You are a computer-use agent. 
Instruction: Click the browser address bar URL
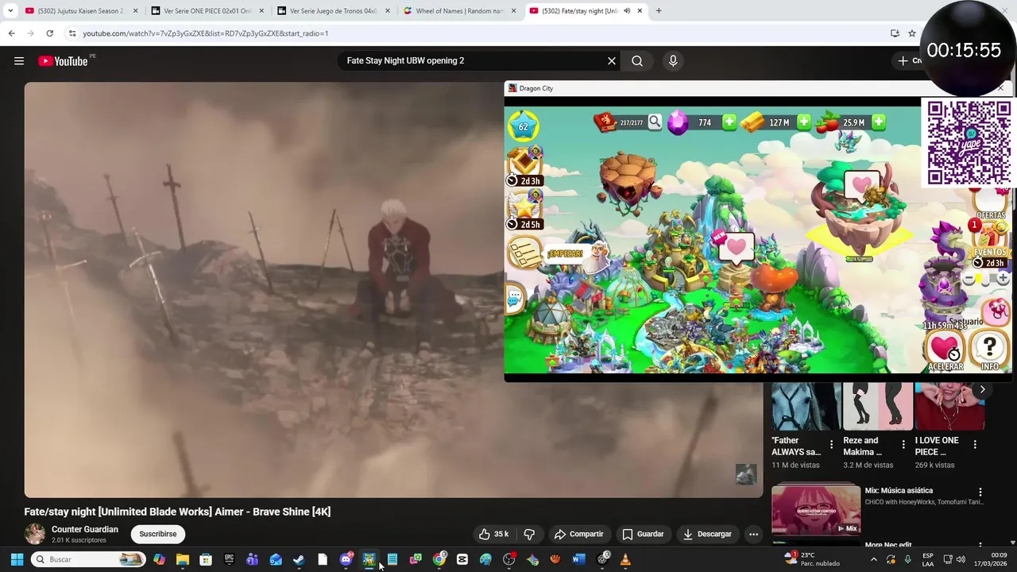[x=205, y=33]
